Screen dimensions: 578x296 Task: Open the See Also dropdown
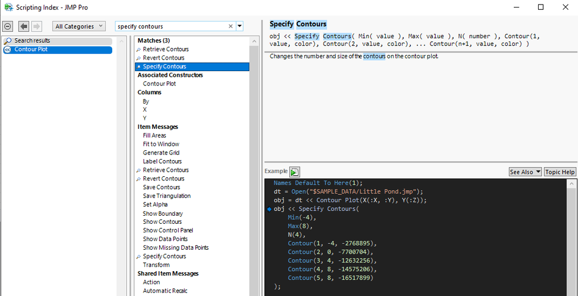pos(525,172)
